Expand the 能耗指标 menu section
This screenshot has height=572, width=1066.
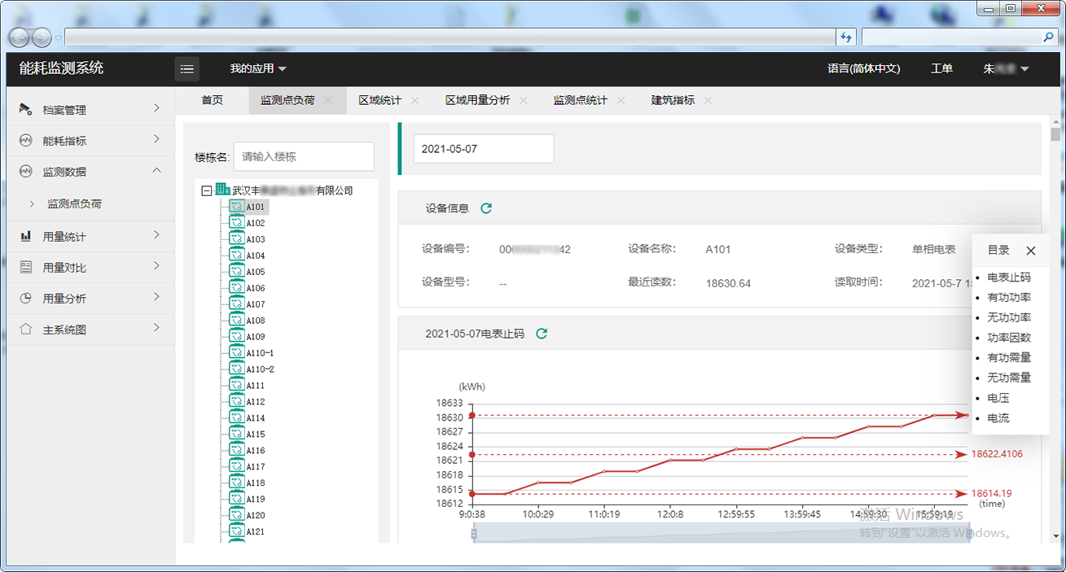coord(156,139)
